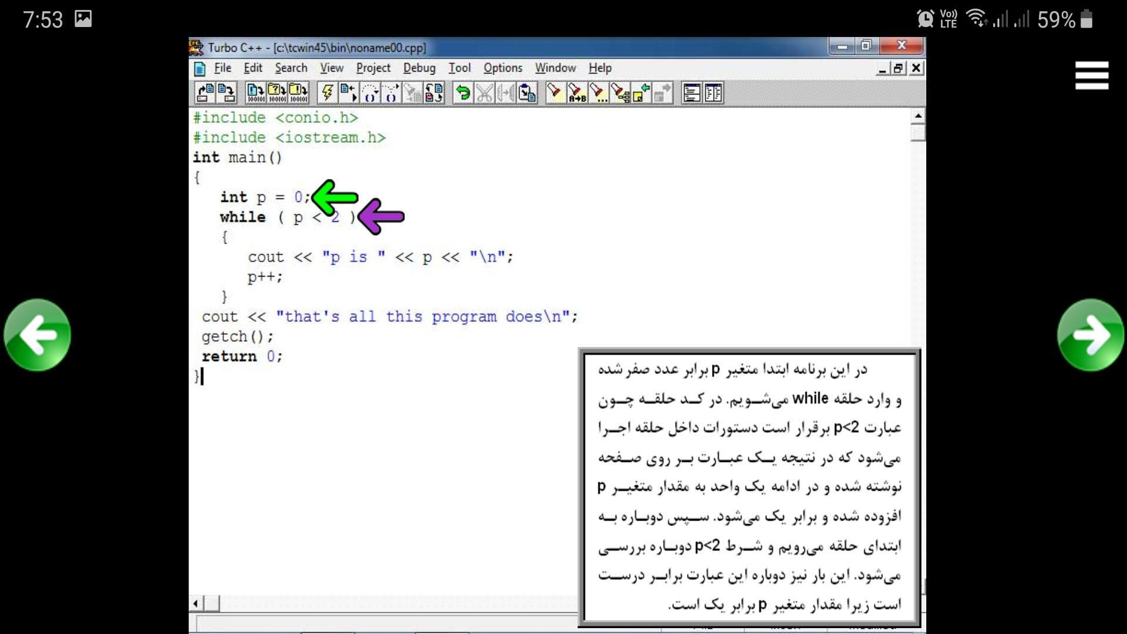Click the Browse symbol flashlight icon
Viewport: 1127px width, 634px height.
(619, 93)
